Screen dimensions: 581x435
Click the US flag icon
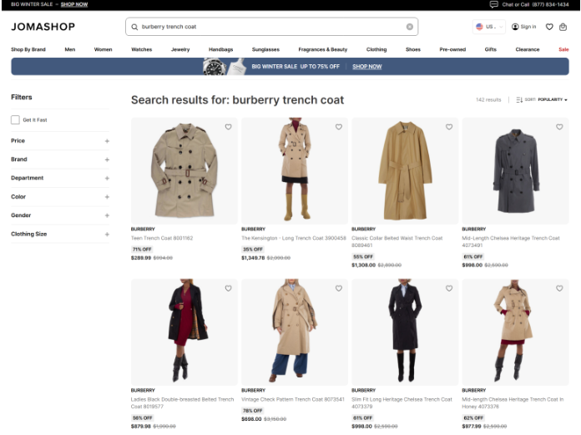point(479,27)
